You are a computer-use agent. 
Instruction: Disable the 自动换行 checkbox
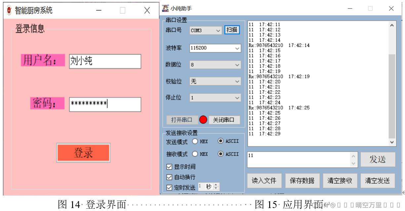pyautogui.click(x=169, y=177)
